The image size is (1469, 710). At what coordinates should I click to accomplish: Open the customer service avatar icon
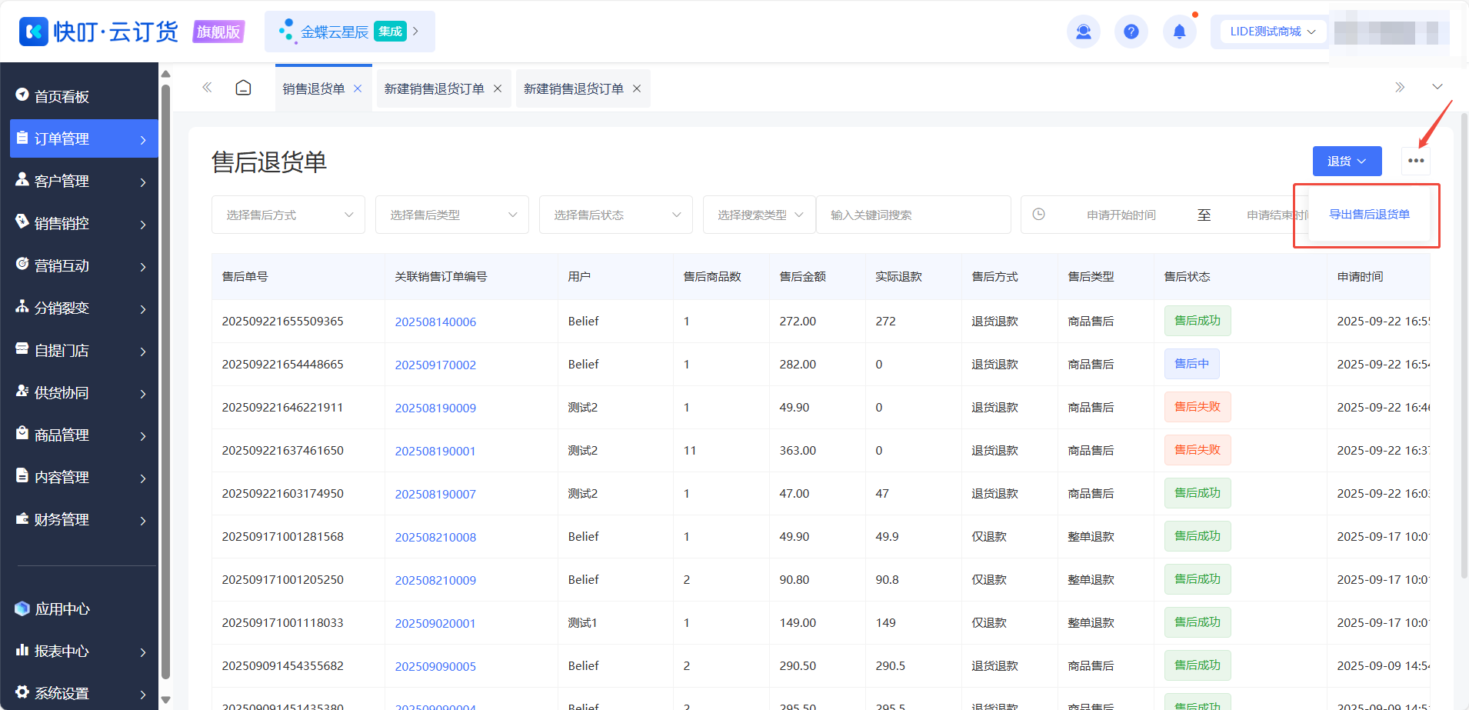[x=1083, y=32]
